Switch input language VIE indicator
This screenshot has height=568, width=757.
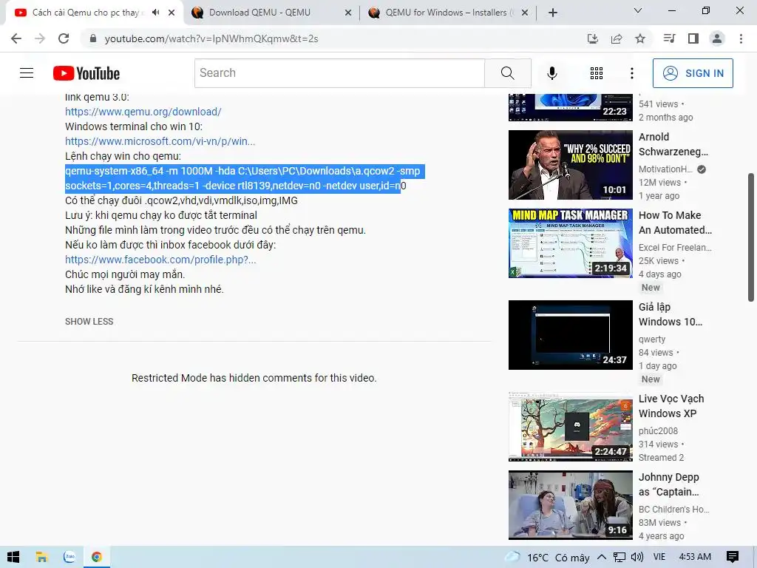pyautogui.click(x=659, y=557)
